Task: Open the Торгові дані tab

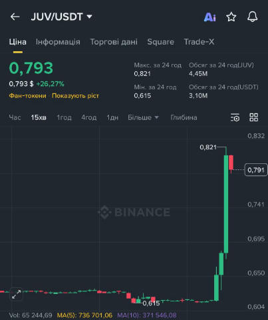Action: click(x=114, y=42)
